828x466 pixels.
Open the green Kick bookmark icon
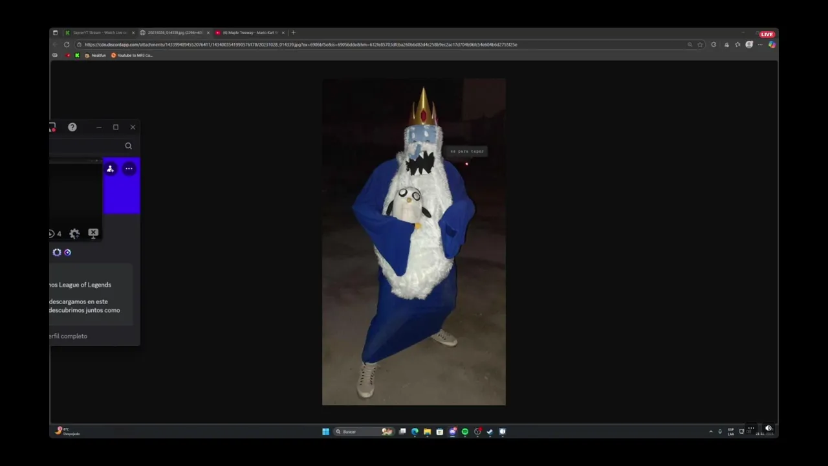click(77, 56)
